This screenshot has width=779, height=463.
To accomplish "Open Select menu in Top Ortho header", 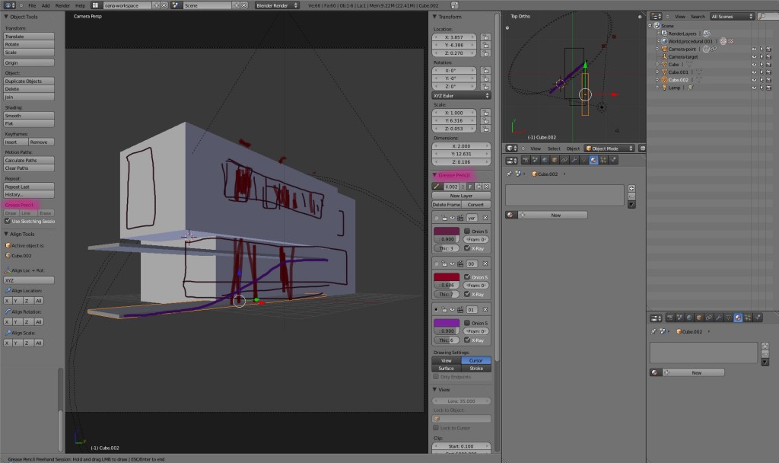I will (554, 148).
